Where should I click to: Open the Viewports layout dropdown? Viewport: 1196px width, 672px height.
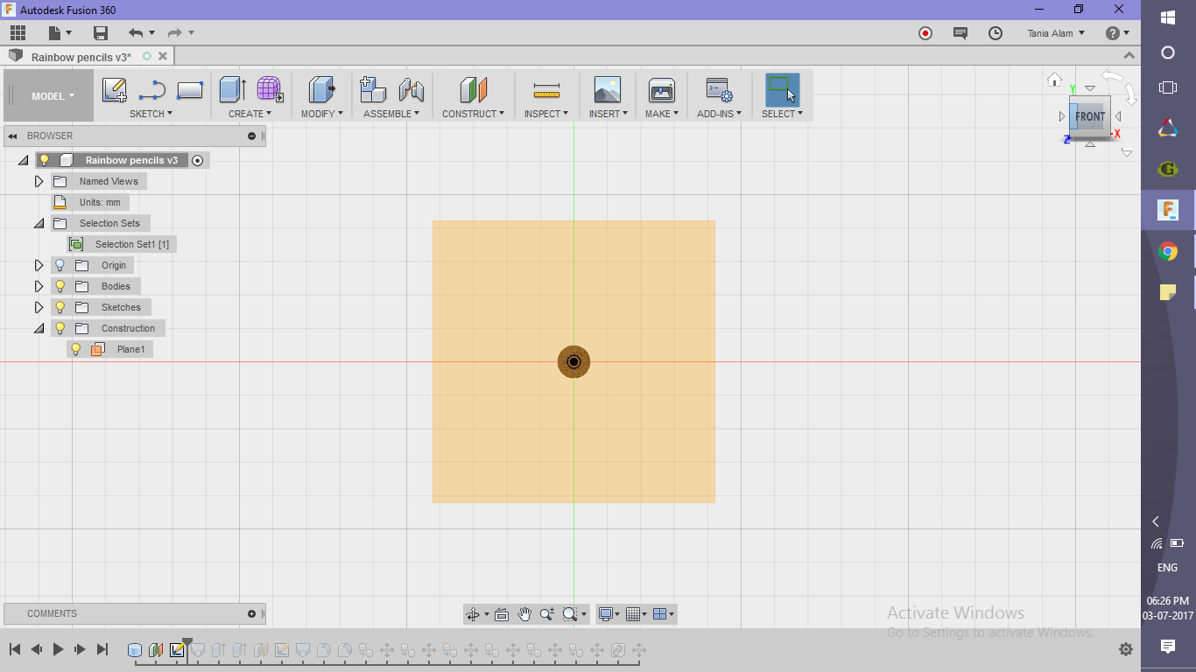point(665,614)
